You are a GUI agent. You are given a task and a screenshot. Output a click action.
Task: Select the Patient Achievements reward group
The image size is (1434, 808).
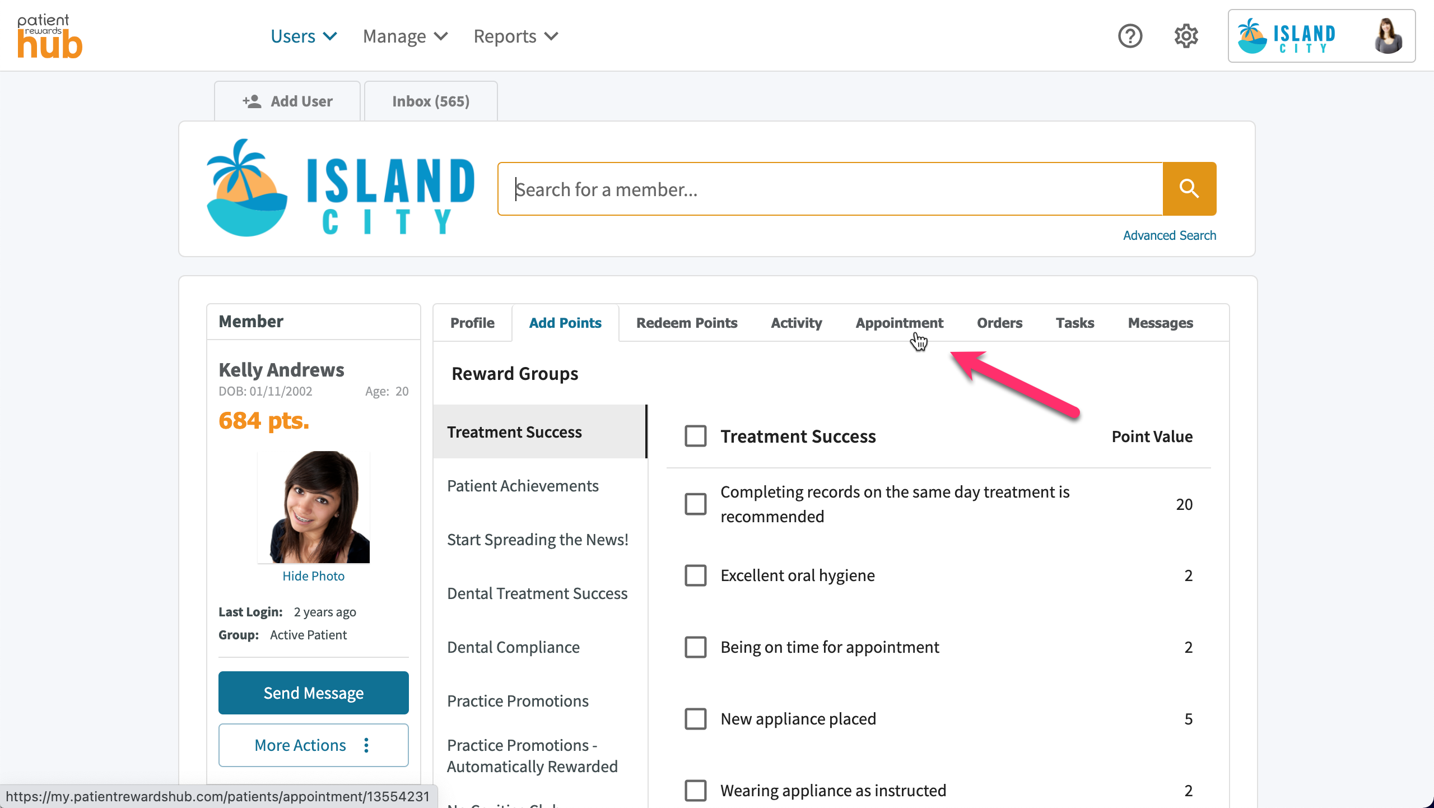[540, 485]
